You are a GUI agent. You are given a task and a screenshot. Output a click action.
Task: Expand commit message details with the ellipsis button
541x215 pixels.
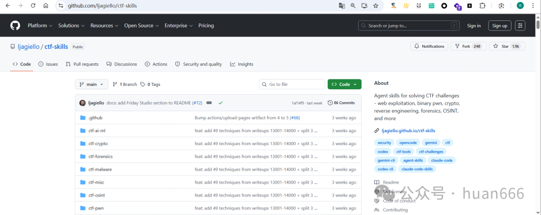point(209,103)
